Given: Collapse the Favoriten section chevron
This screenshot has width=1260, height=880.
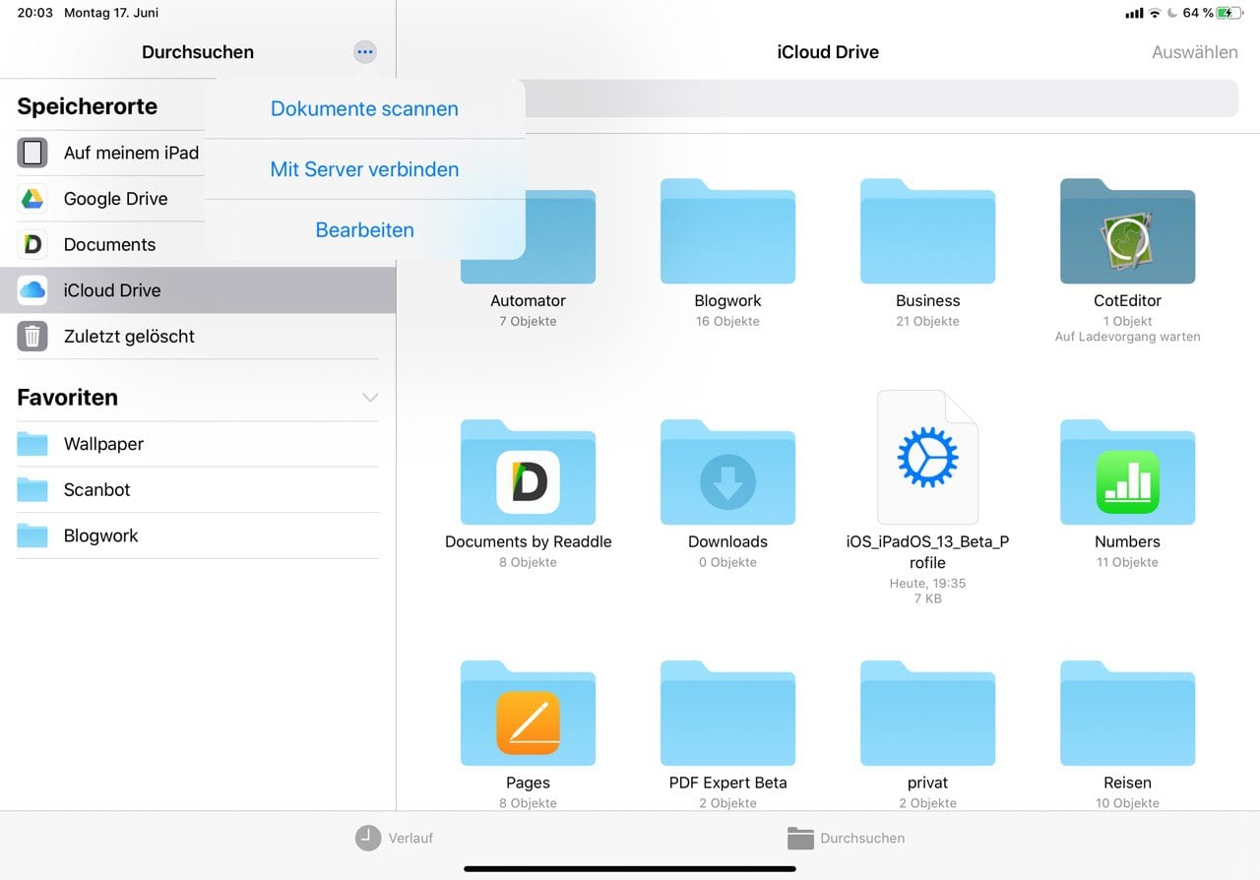Looking at the screenshot, I should coord(370,398).
